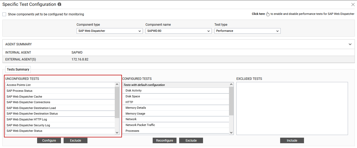Image resolution: width=357 pixels, height=148 pixels.
Task: Select Disk Space in configured tests
Action: pyautogui.click(x=176, y=96)
